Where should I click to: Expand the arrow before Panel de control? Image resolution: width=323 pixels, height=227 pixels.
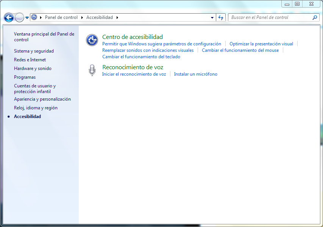[x=41, y=17]
